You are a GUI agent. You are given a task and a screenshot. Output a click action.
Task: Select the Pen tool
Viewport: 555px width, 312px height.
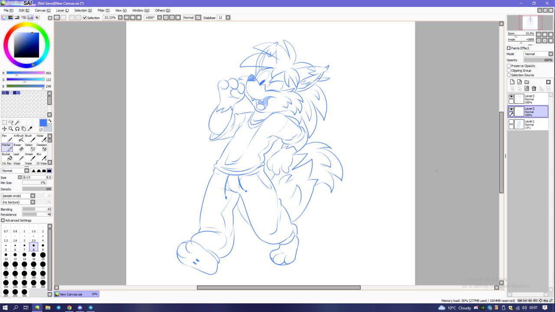[x=7, y=138]
